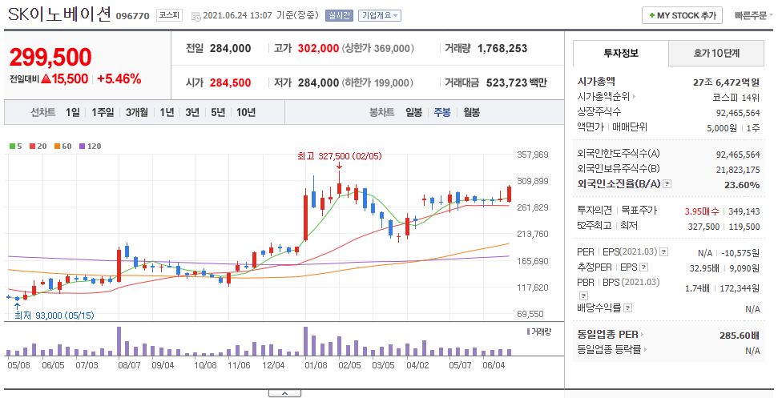This screenshot has height=398, width=782.
Task: Click the 거래대금 value 523,723 백만
Action: (x=517, y=82)
